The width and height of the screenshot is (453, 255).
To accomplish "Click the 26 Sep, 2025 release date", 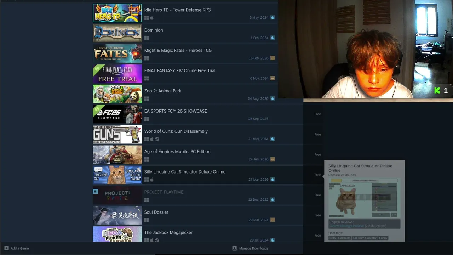I will [258, 119].
